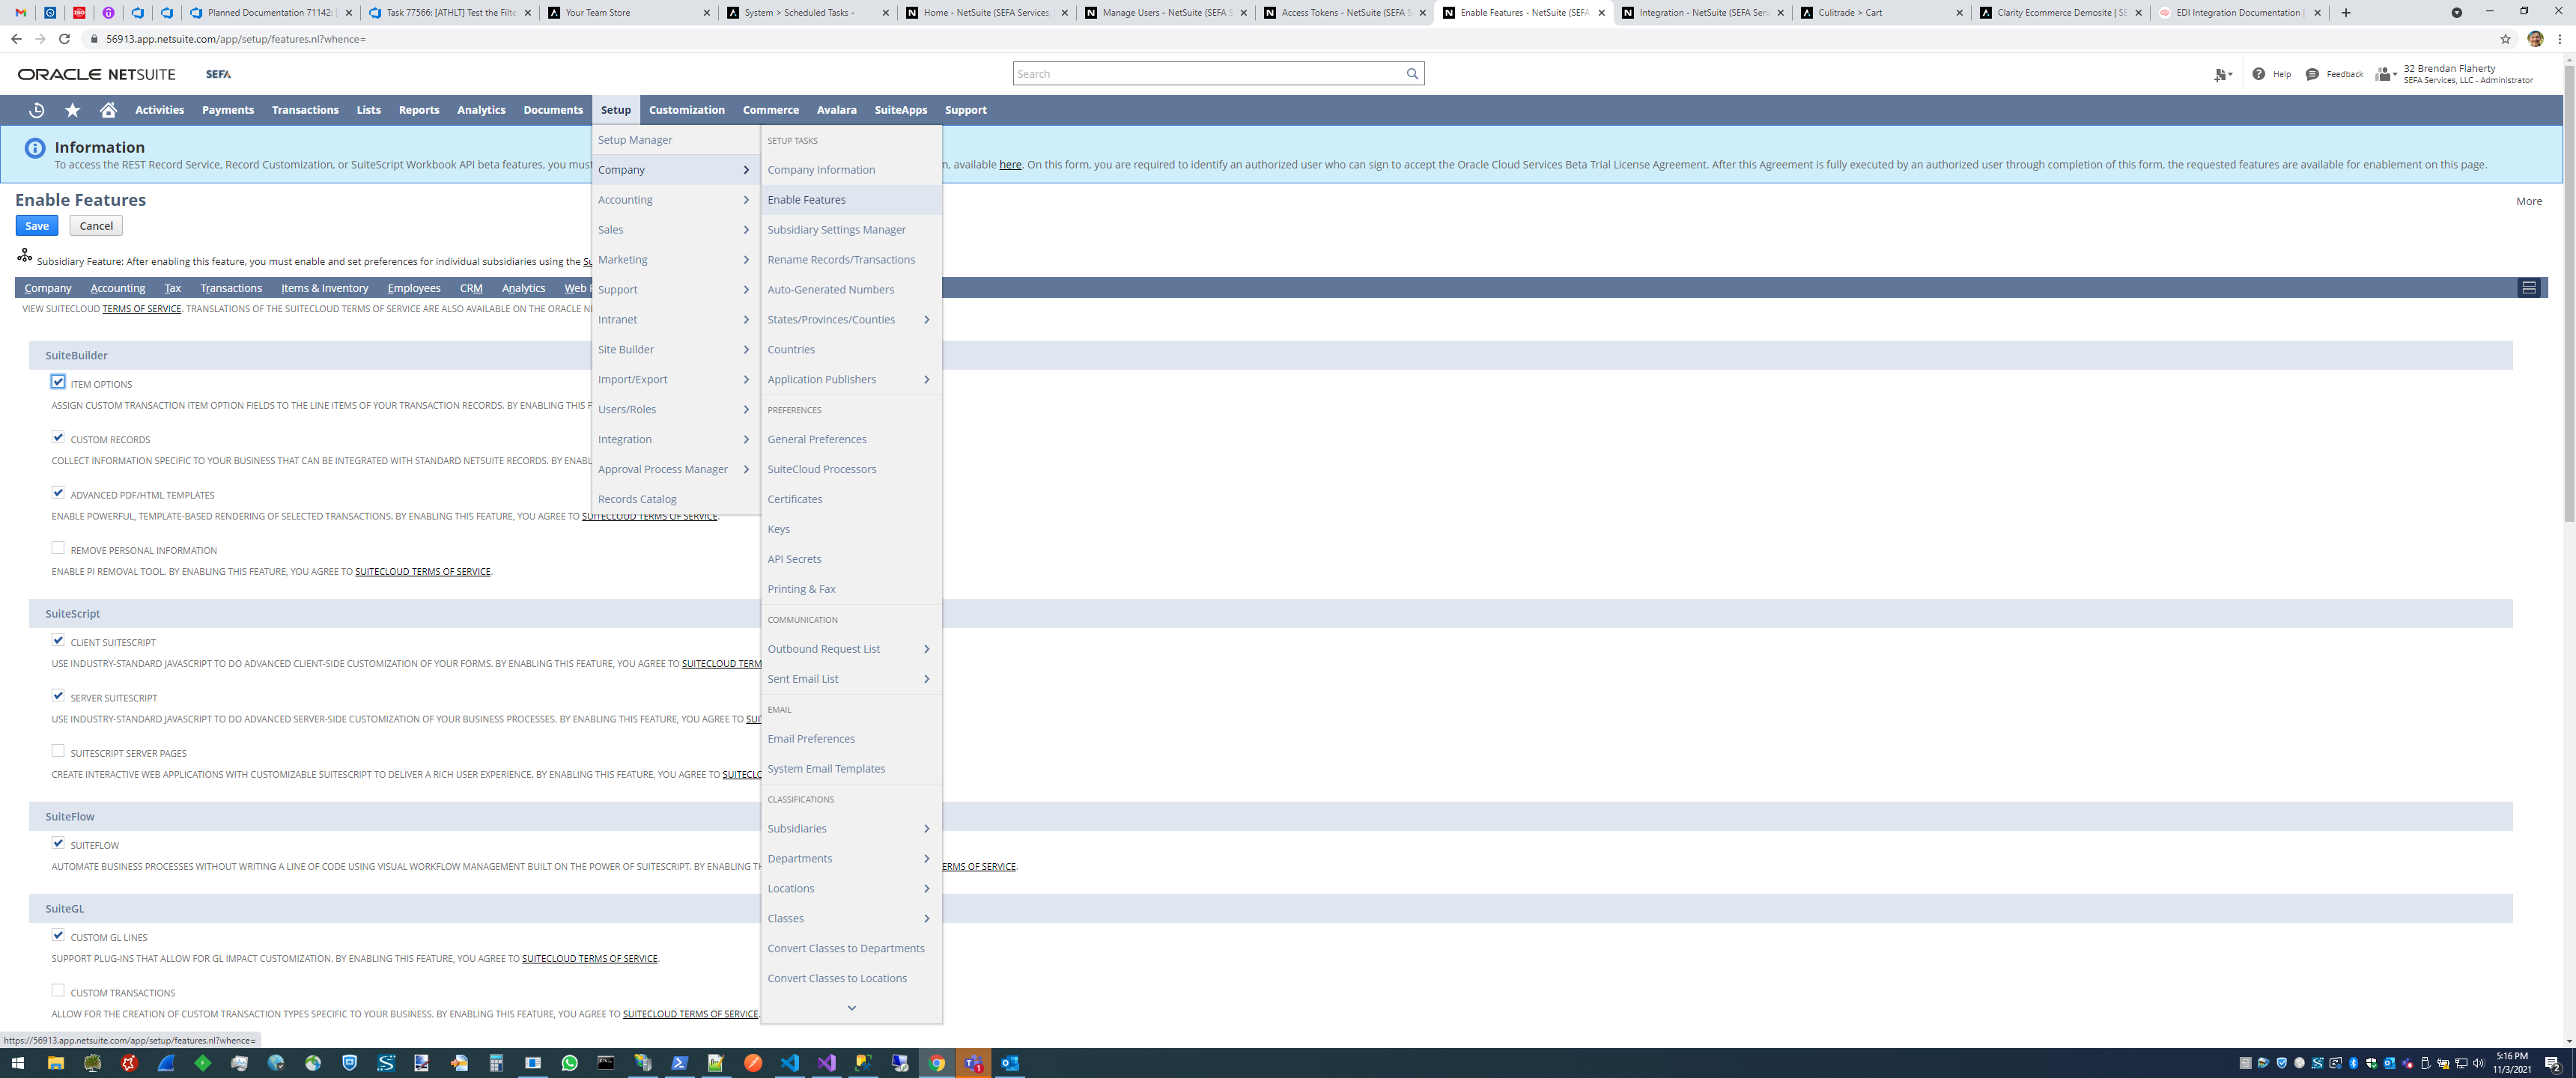Open SuiteCloud Terms of Service link under Custom GL Lines
The width and height of the screenshot is (2576, 1078).
[x=589, y=959]
